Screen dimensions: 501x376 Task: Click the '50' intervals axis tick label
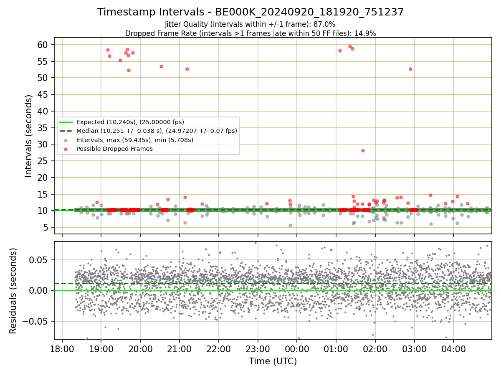43,78
